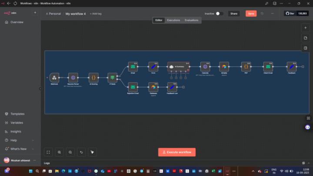Open the PDF code node
Screen dimensions: 313x176
(246, 66)
